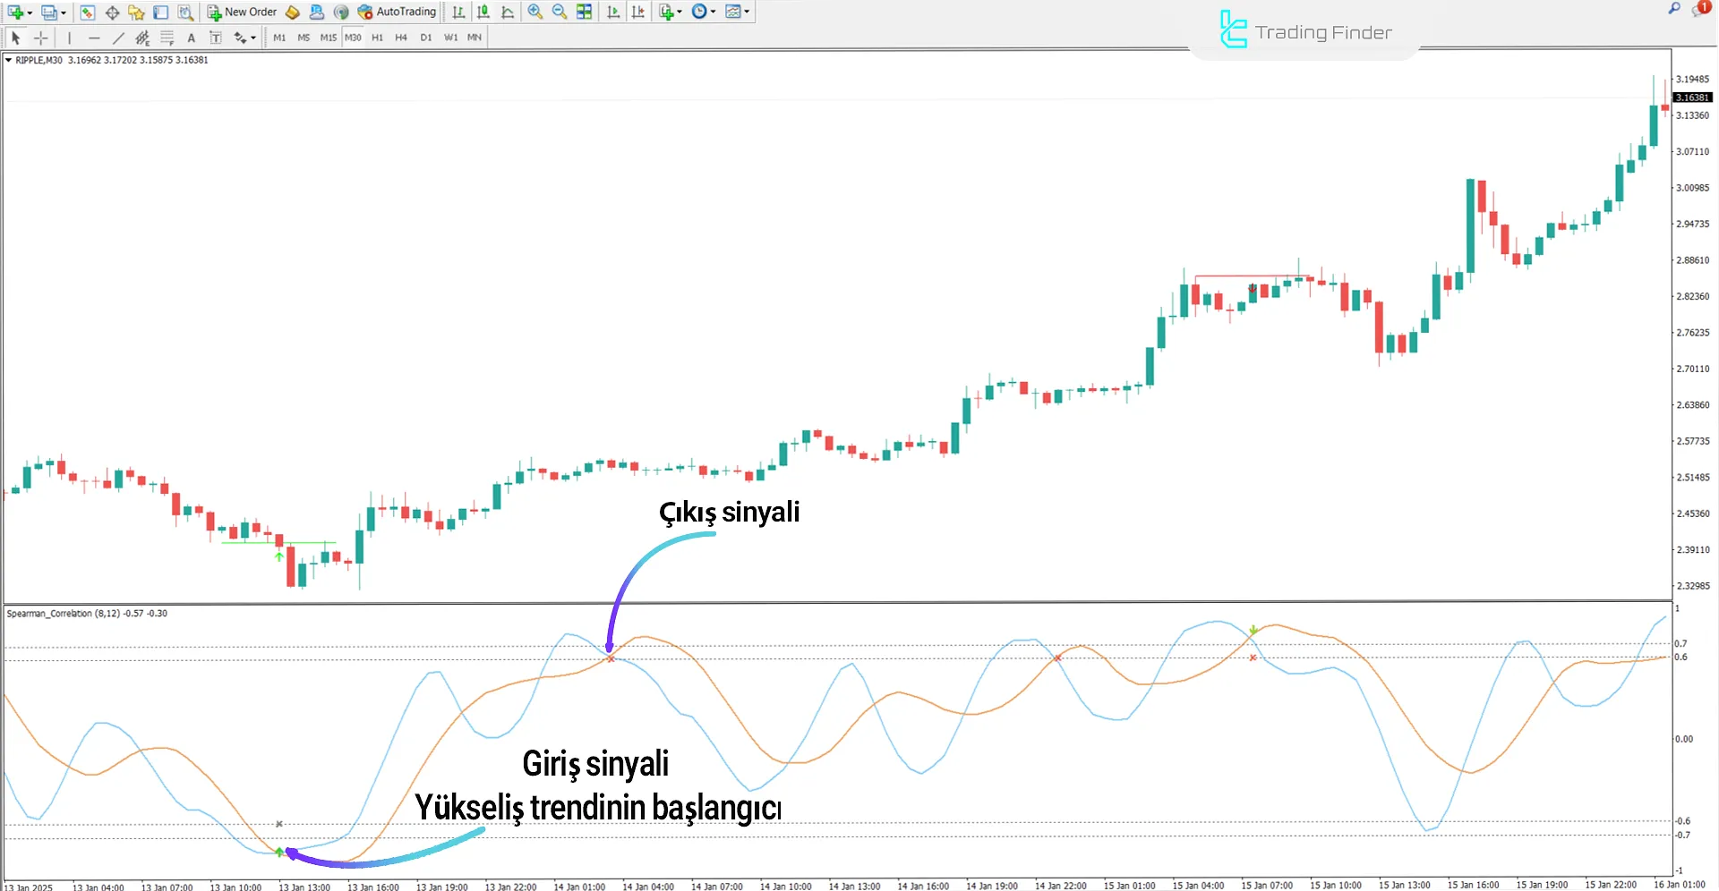This screenshot has height=891, width=1719.
Task: Zoom in on the Ripple chart
Action: [x=535, y=12]
